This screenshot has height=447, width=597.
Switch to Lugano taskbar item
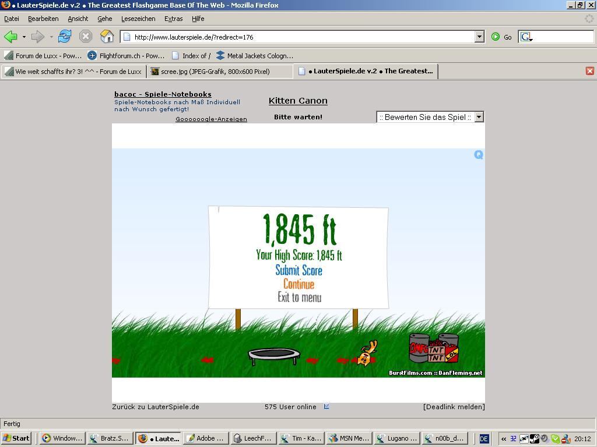(x=397, y=438)
